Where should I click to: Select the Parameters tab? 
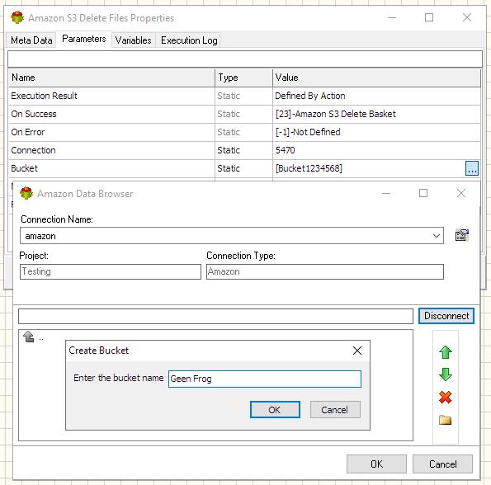coord(84,39)
